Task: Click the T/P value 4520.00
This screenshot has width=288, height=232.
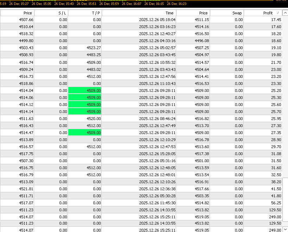Action: [x=93, y=119]
